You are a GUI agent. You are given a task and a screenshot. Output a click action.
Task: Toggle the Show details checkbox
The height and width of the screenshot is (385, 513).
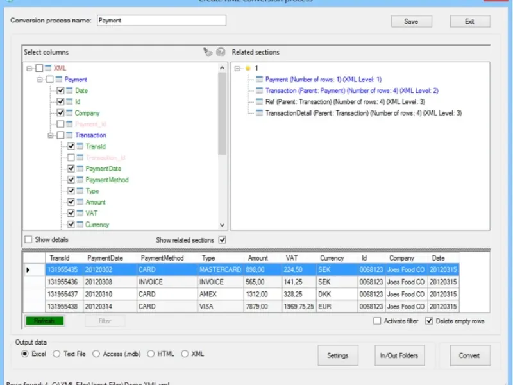point(28,239)
